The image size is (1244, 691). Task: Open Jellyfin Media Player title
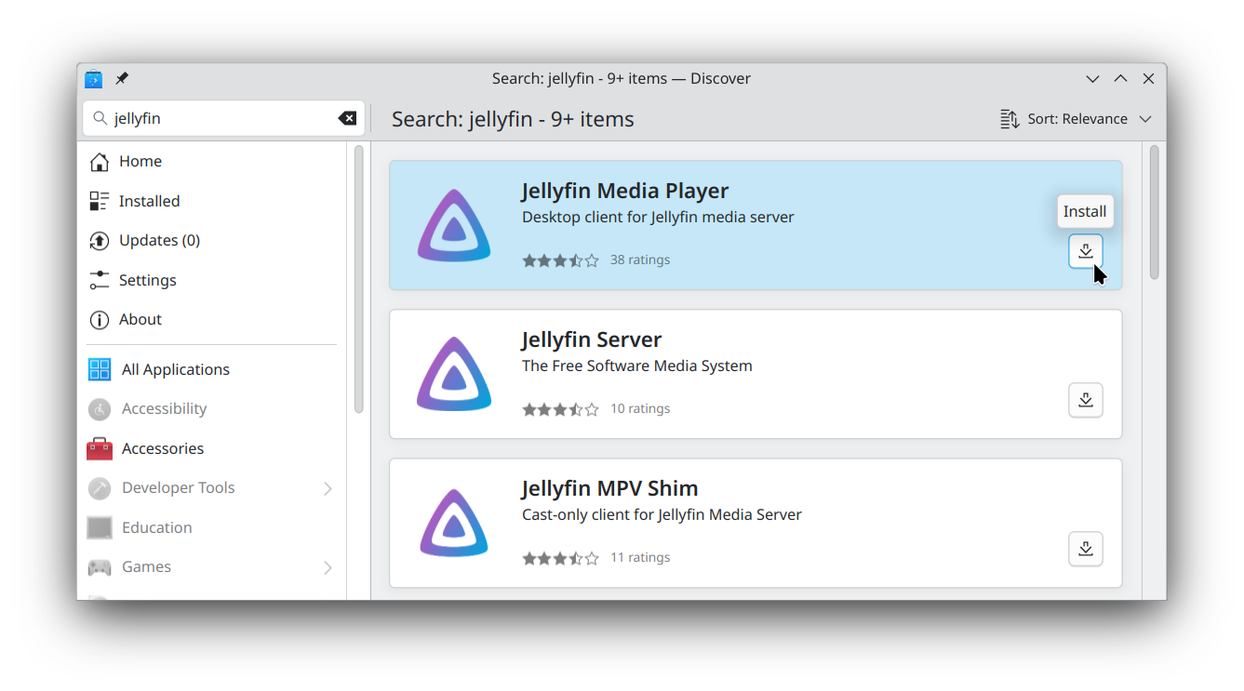click(625, 191)
